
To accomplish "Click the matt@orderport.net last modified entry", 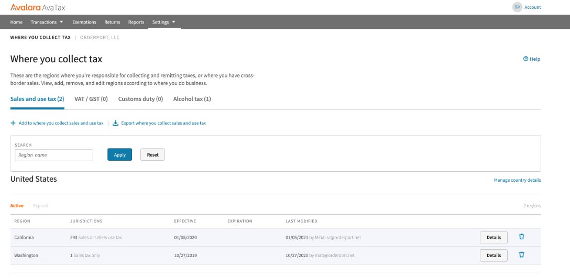I will (x=320, y=255).
